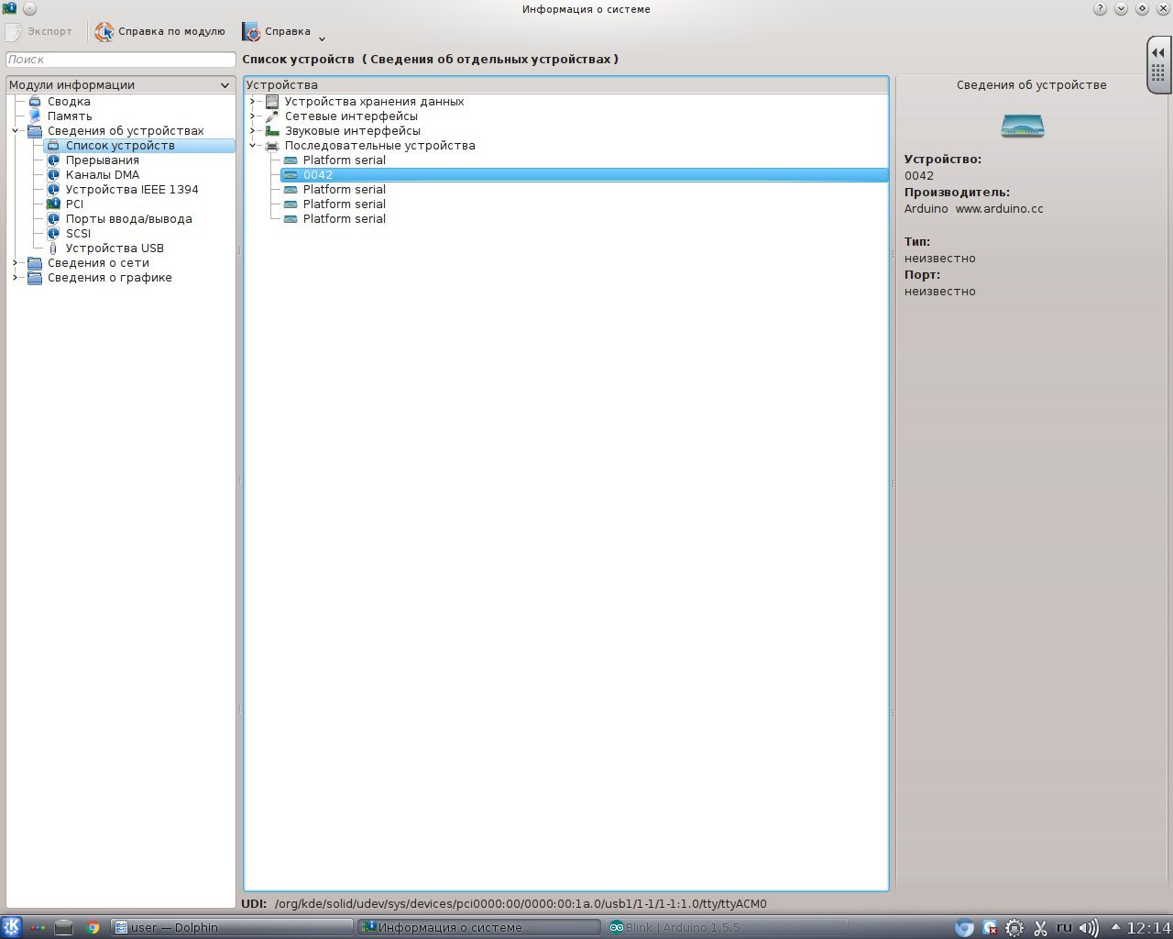Collapse Последовательные устройства
The width and height of the screenshot is (1173, 939).
tap(253, 146)
